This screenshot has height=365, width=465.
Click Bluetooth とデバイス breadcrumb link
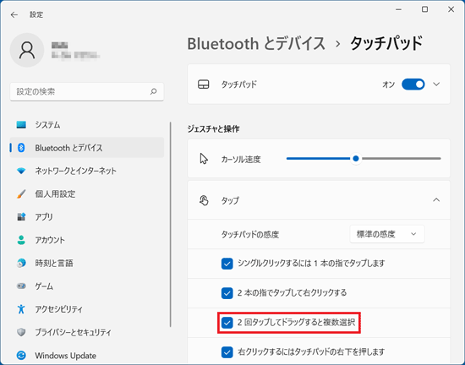click(256, 44)
